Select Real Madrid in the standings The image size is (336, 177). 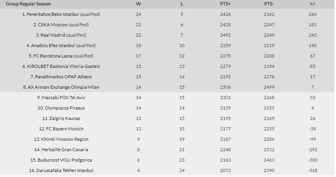click(x=53, y=35)
